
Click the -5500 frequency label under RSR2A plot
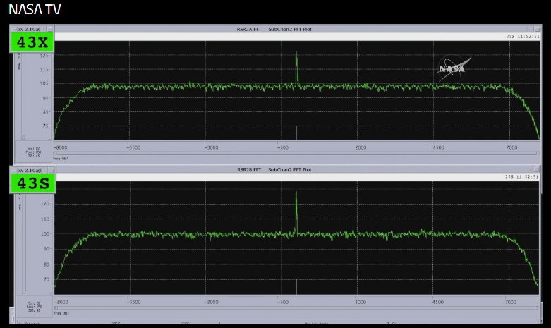coord(133,147)
